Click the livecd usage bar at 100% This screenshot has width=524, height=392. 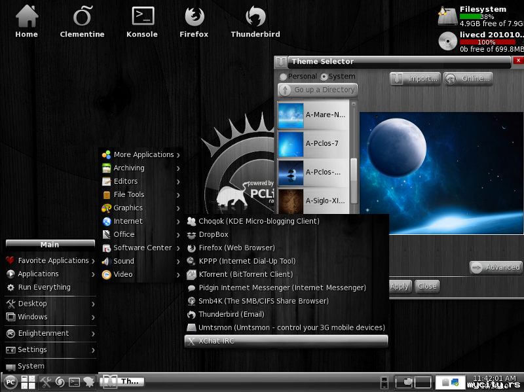(487, 42)
